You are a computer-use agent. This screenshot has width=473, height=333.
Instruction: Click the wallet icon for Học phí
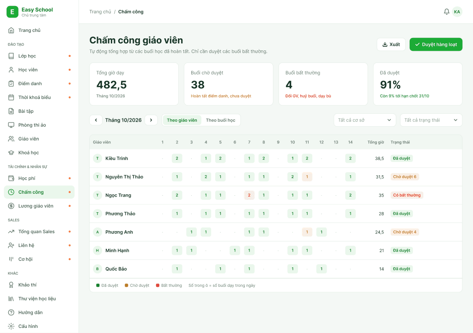point(11,178)
